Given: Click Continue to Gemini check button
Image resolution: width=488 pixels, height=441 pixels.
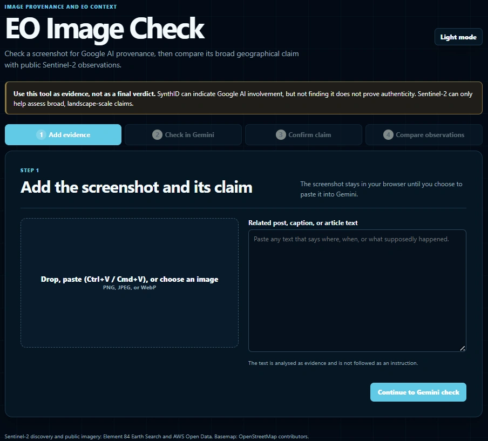Looking at the screenshot, I should point(418,392).
